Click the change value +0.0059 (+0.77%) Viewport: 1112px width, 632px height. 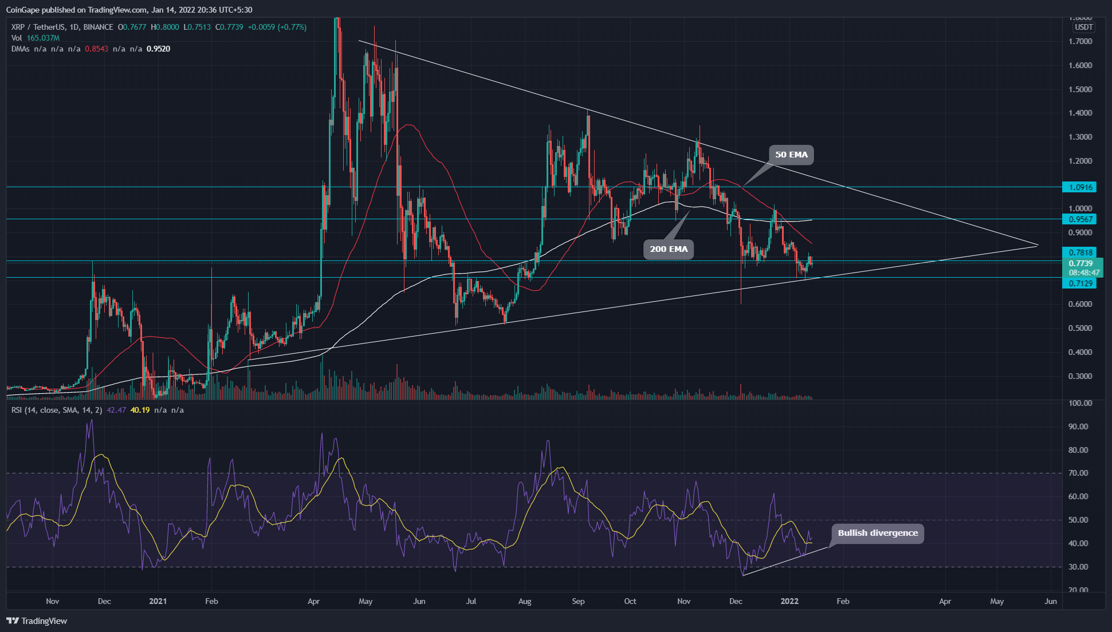tap(277, 27)
